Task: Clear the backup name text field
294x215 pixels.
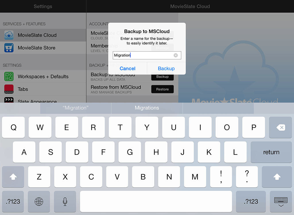Action: tap(176, 55)
